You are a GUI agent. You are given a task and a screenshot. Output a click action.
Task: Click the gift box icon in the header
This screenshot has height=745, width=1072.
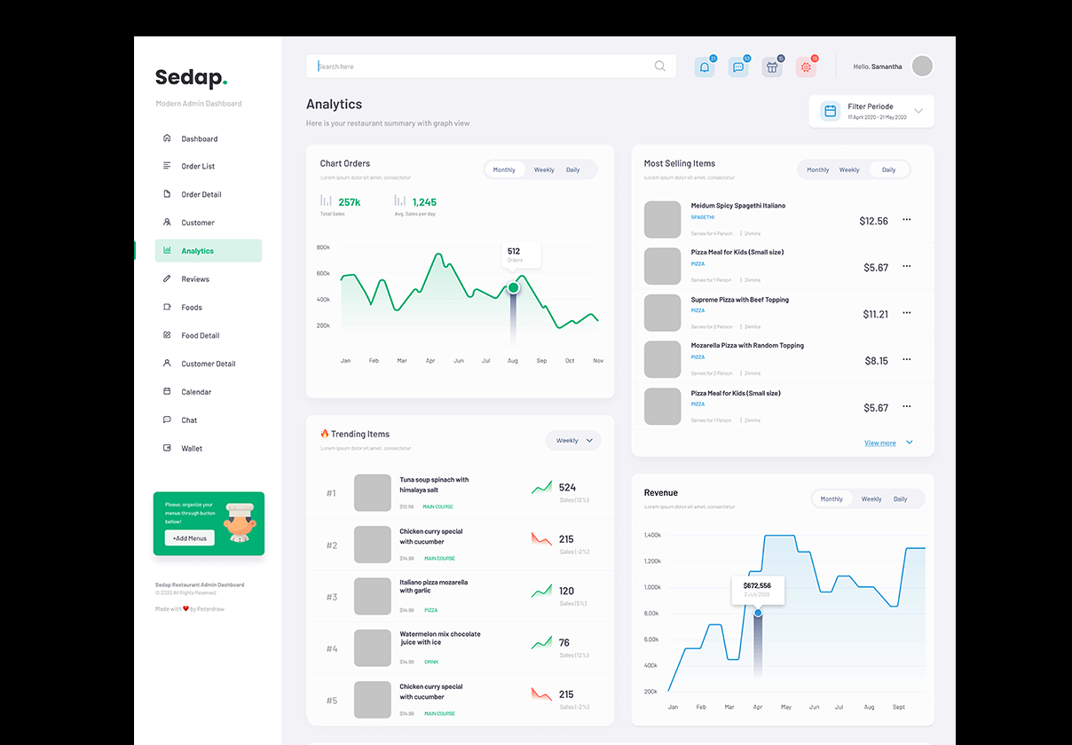pos(772,66)
